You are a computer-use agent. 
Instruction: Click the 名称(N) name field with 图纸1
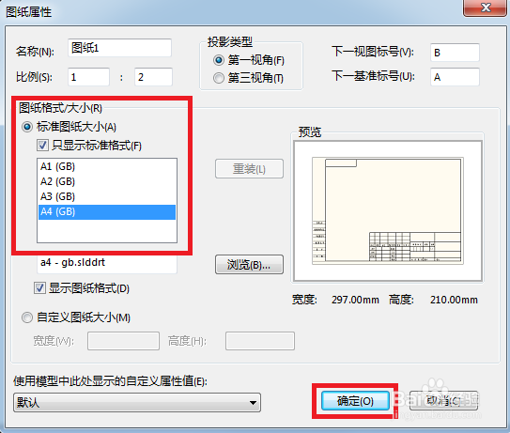click(x=119, y=48)
